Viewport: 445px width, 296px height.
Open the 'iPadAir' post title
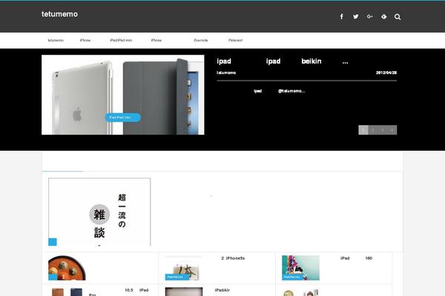pyautogui.click(x=222, y=290)
